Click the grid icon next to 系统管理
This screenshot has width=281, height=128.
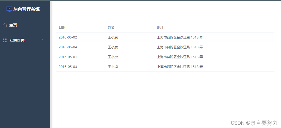click(x=5, y=40)
